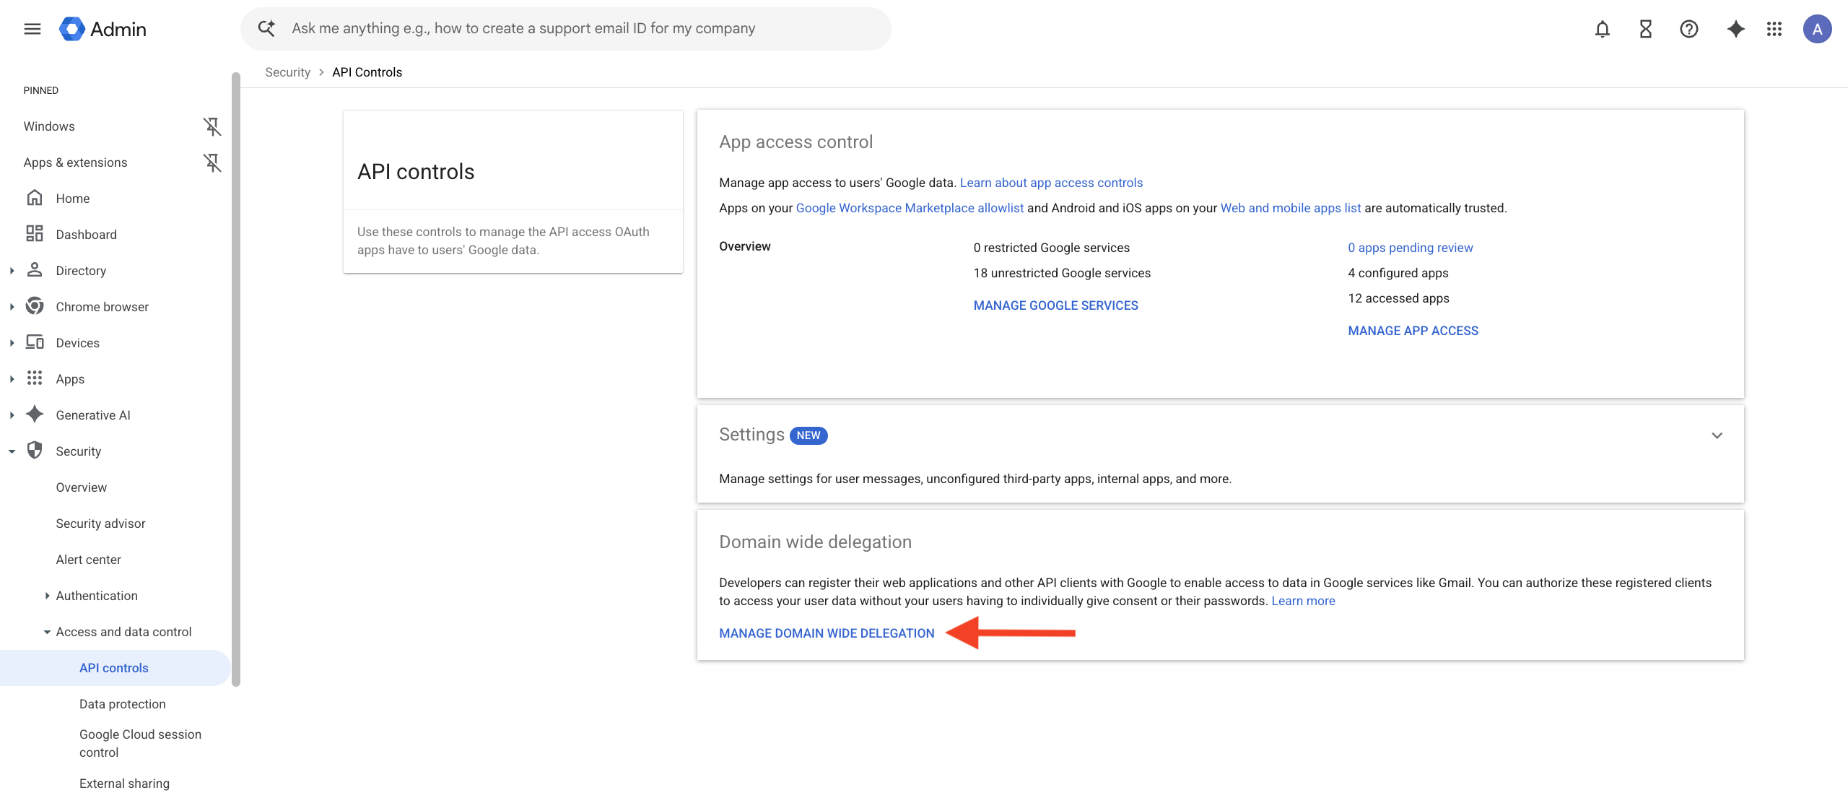Open the notifications bell
This screenshot has width=1848, height=803.
click(x=1603, y=29)
